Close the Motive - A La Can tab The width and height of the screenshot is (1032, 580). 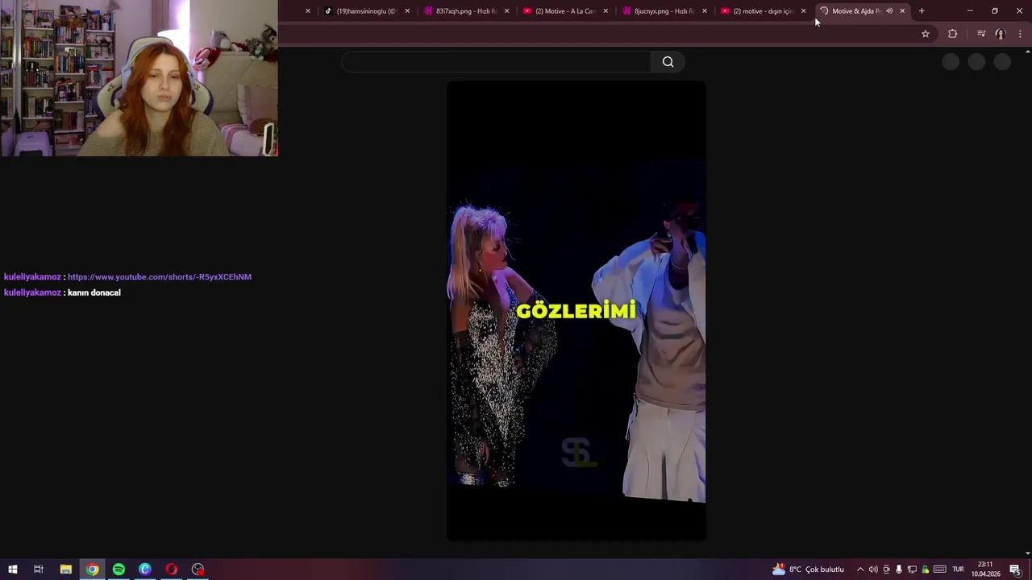coord(605,11)
